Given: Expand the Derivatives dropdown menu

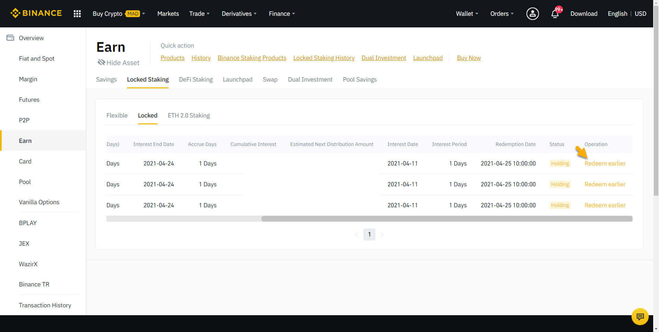Looking at the screenshot, I should coord(239,14).
